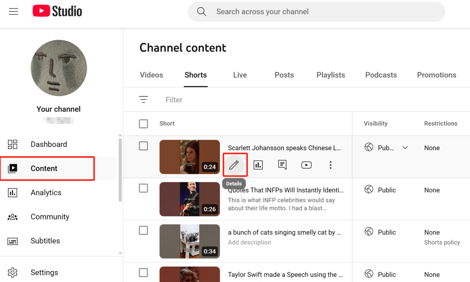The height and width of the screenshot is (282, 470).
Task: Expand the visibility dropdown for Scarlett short
Action: click(405, 148)
